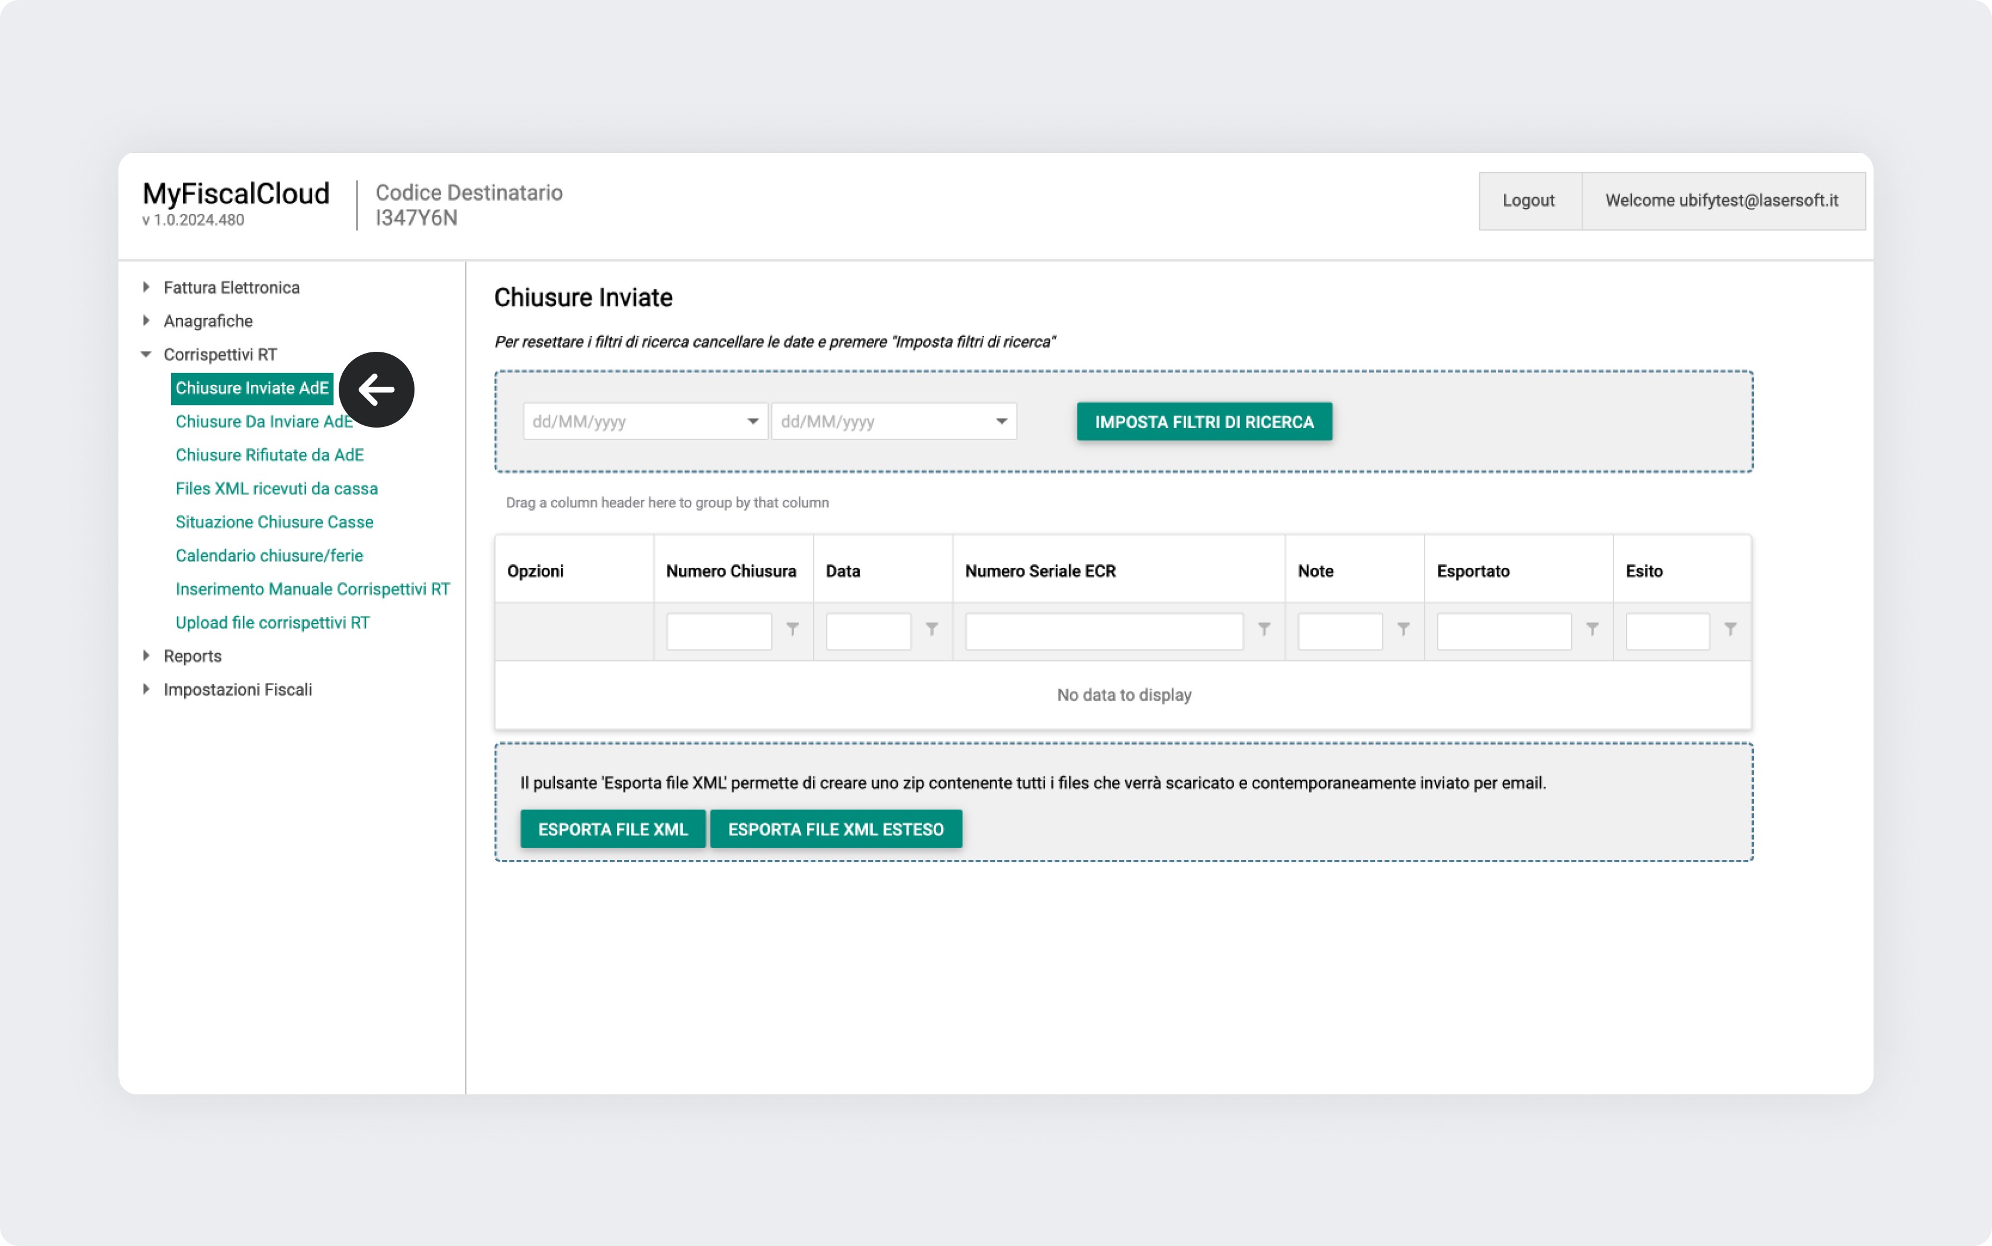Click the black back-arrow circle icon

click(x=377, y=390)
